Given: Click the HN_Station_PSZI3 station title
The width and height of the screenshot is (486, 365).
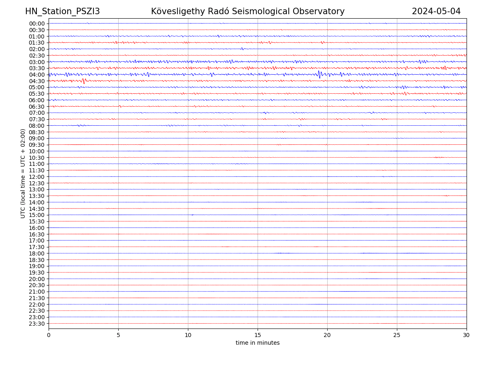Looking at the screenshot, I should (62, 11).
